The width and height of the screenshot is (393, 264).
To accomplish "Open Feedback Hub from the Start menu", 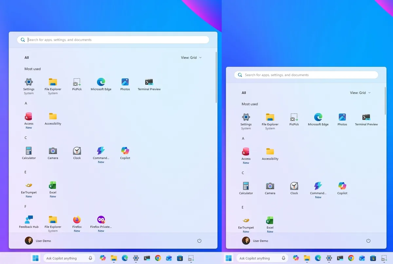I will (x=29, y=222).
